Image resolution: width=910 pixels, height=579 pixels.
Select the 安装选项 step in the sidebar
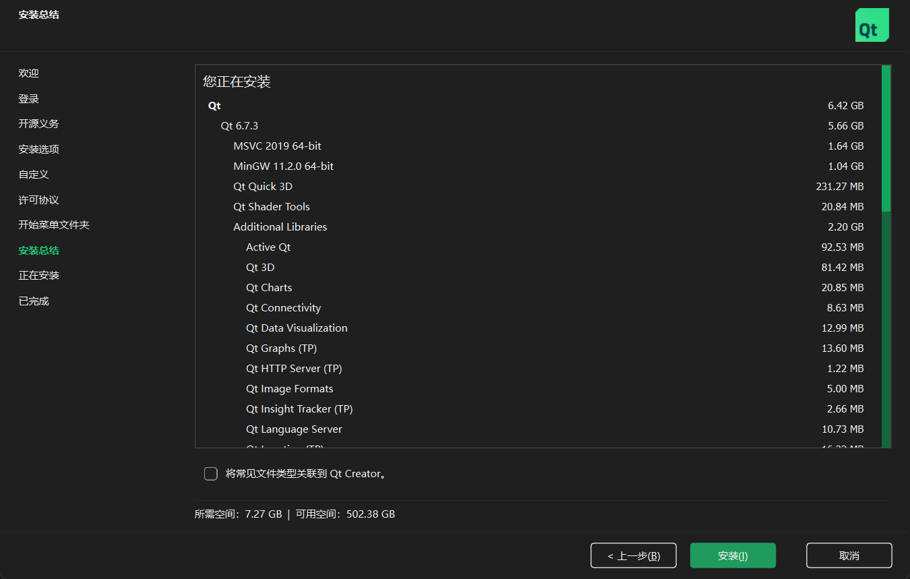coord(39,150)
